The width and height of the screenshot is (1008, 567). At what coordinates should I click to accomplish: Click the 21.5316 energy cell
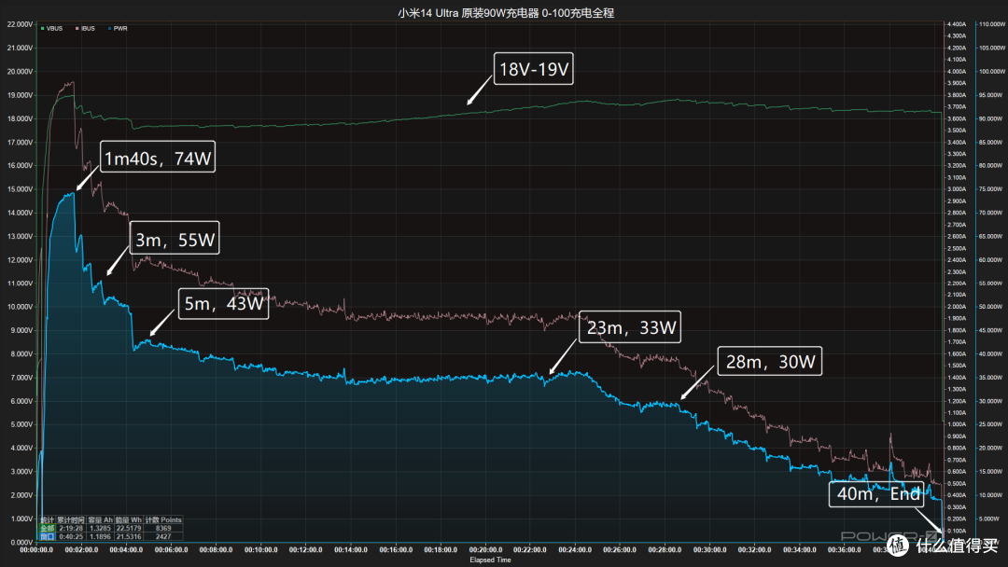pyautogui.click(x=129, y=536)
